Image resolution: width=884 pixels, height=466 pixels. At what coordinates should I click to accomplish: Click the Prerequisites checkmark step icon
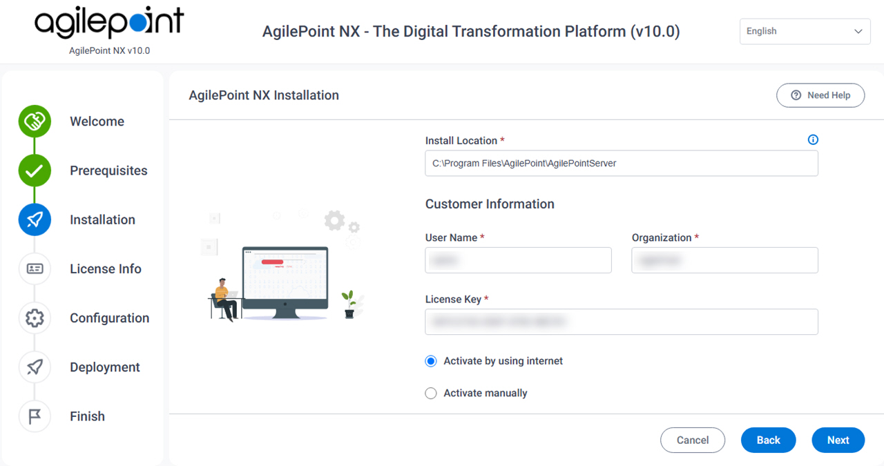click(35, 171)
